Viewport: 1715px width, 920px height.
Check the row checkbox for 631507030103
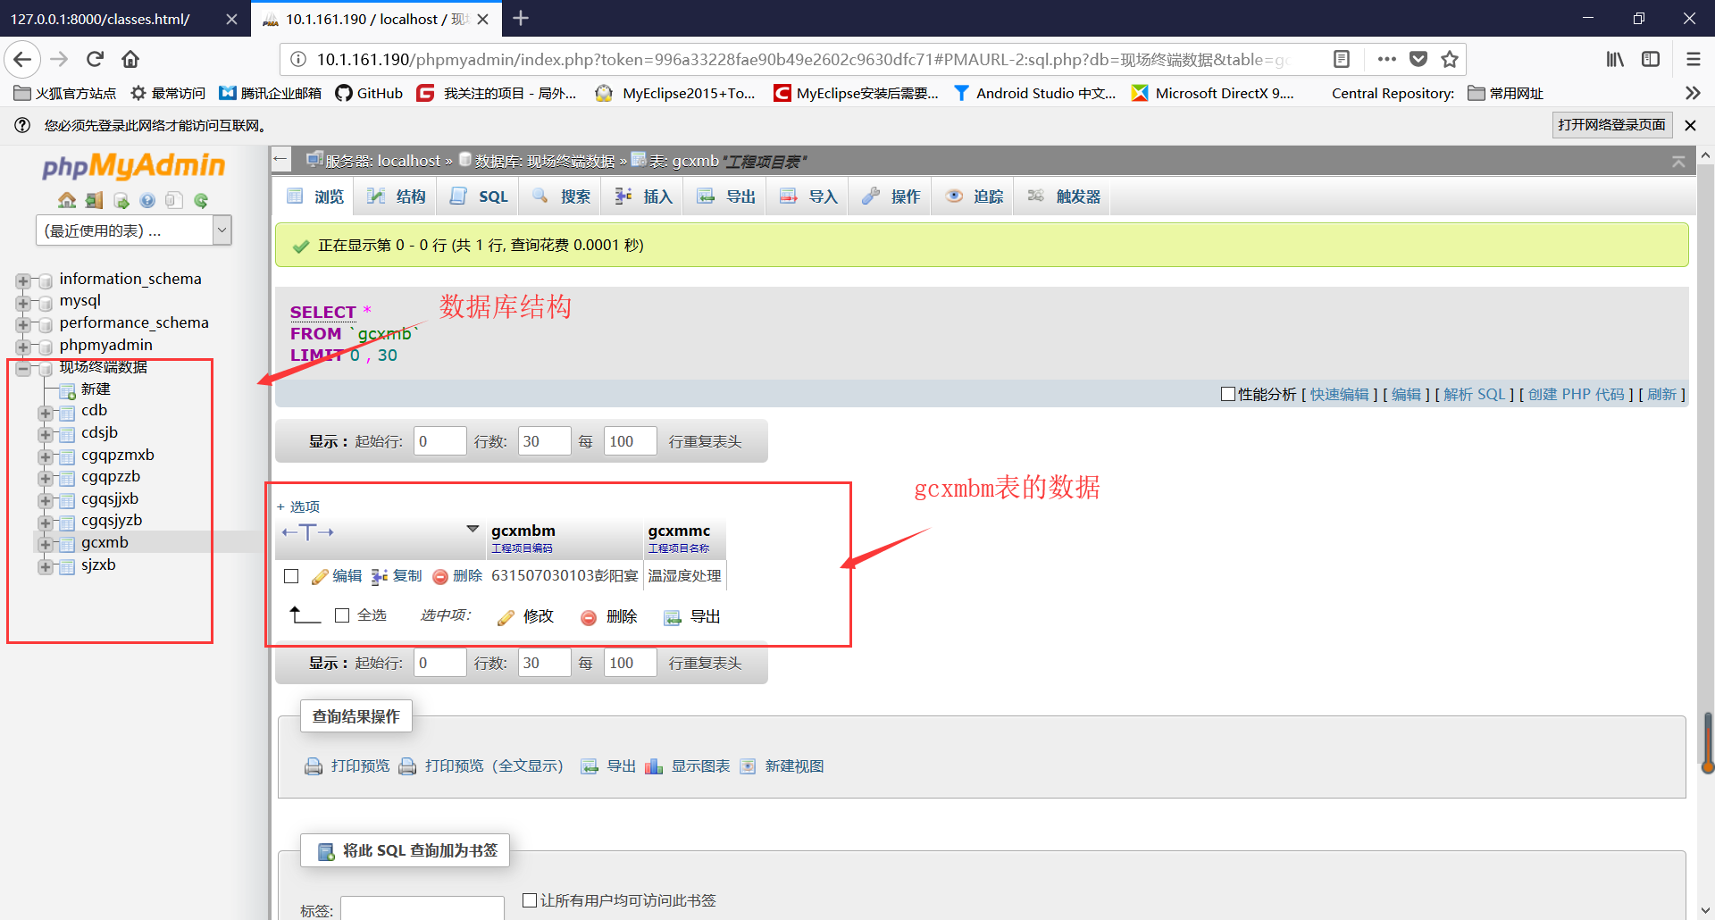[x=291, y=576]
